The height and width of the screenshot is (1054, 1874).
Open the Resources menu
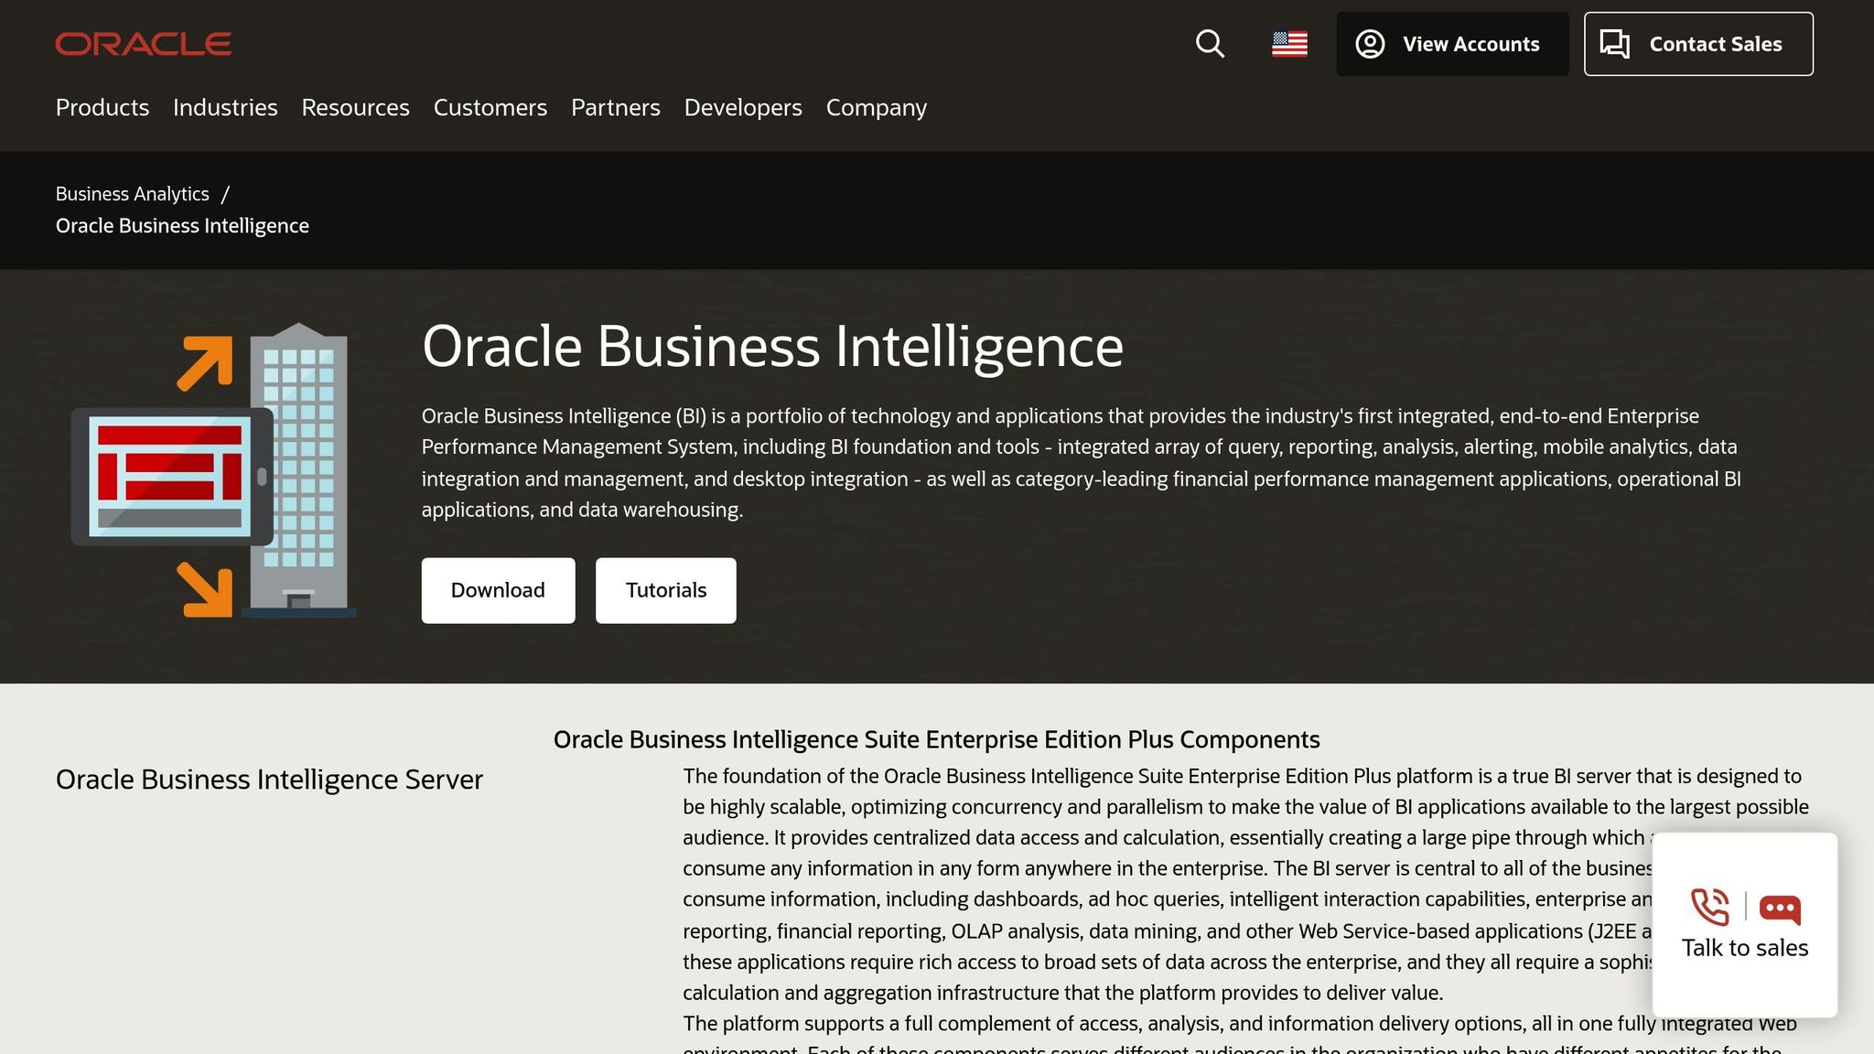(x=356, y=107)
